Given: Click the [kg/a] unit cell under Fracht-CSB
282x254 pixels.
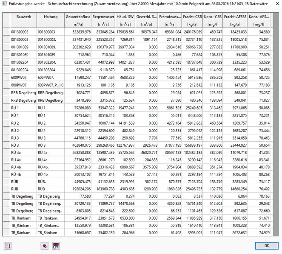Looking at the screenshot, I should (192, 24).
